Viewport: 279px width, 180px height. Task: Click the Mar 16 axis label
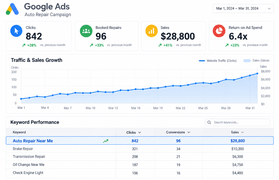tap(136, 108)
